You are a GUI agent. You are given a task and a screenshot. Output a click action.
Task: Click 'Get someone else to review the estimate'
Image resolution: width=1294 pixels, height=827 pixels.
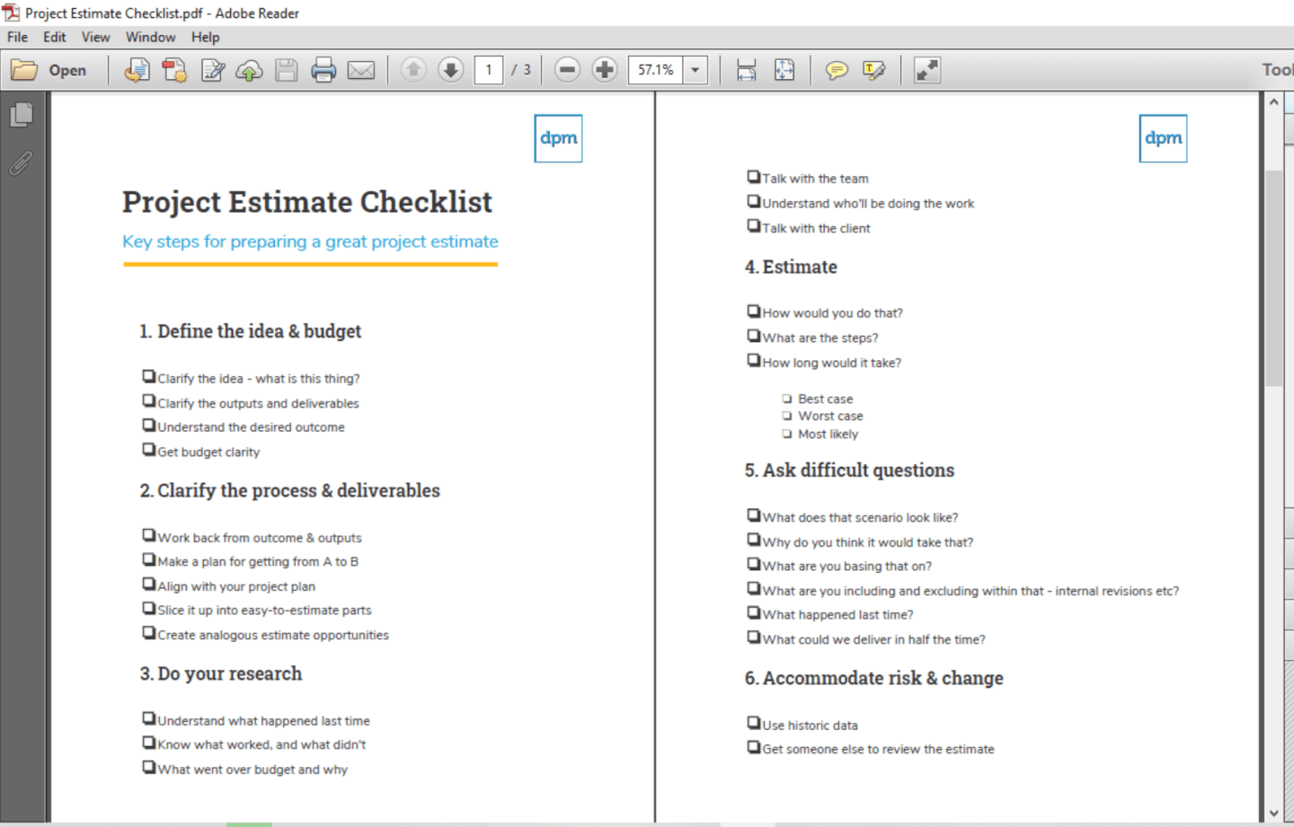coord(878,749)
